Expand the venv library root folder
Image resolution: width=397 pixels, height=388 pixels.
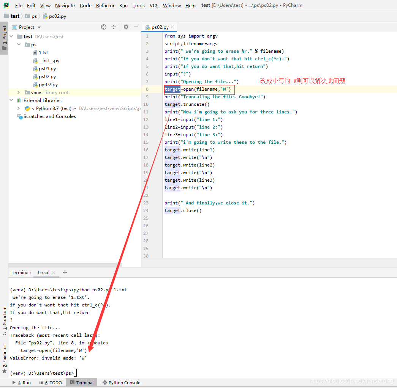(x=19, y=93)
